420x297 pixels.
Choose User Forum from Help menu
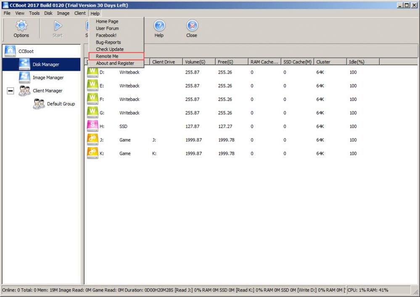pos(116,28)
